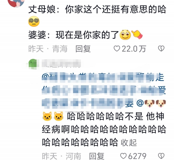Reply to the 青海 comment via 回复
This screenshot has height=162, width=174.
click(x=83, y=49)
